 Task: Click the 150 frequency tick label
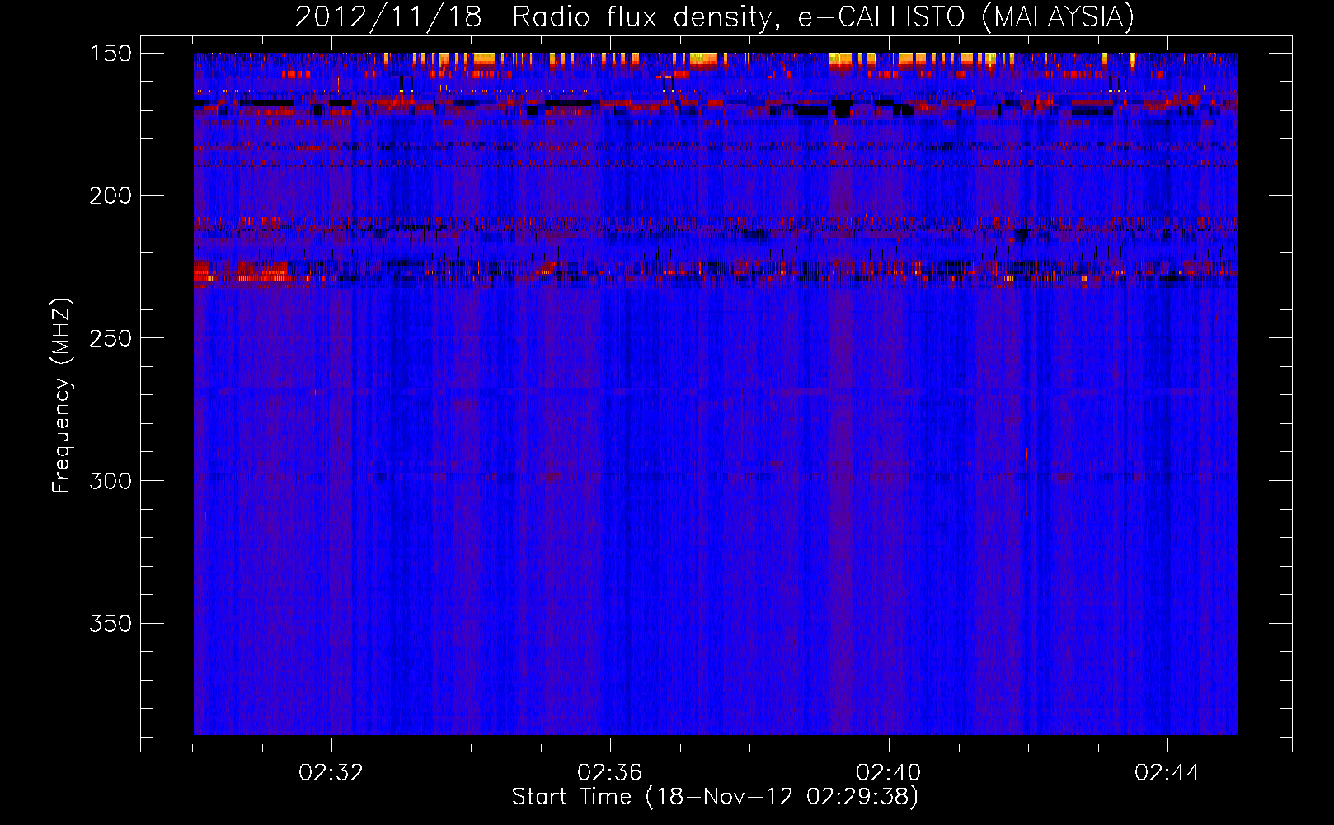(110, 54)
